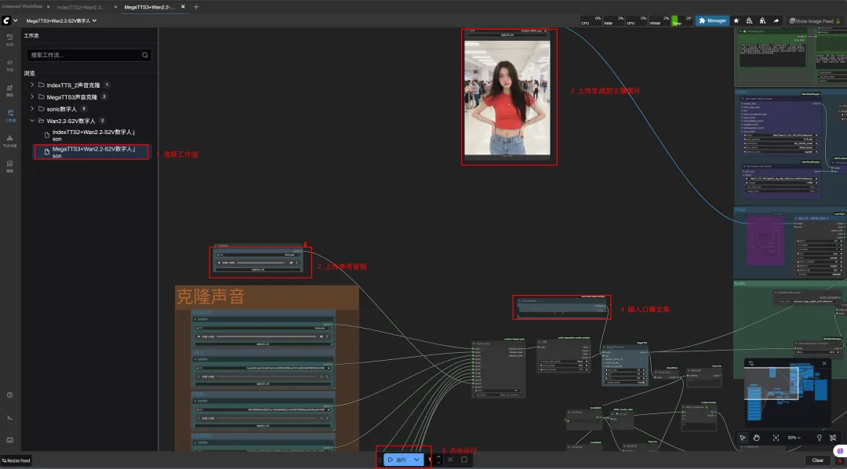Click the VRAM usage monitor

[659, 20]
